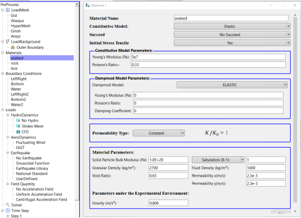Click the Gravity input field
This screenshot has width=301, height=218.
point(168,203)
